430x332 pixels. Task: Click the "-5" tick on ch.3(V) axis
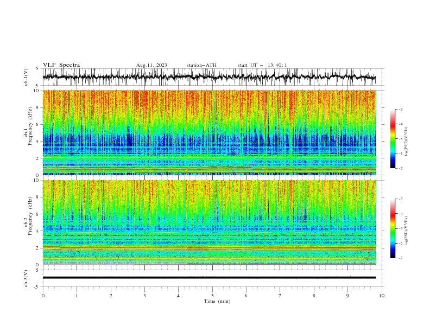[x=37, y=287]
